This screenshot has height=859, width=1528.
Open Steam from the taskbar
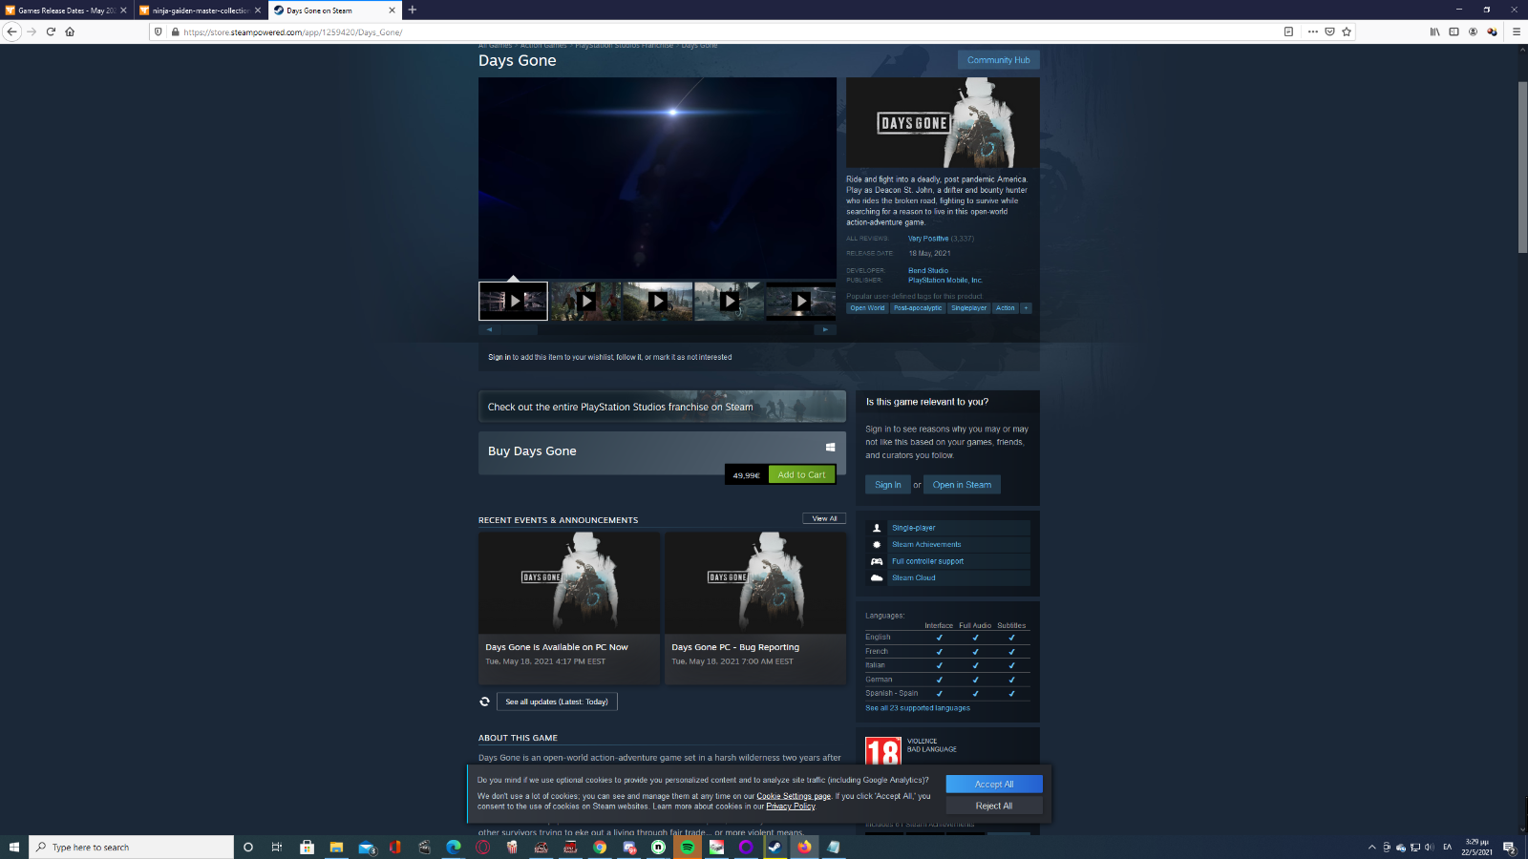click(x=775, y=847)
